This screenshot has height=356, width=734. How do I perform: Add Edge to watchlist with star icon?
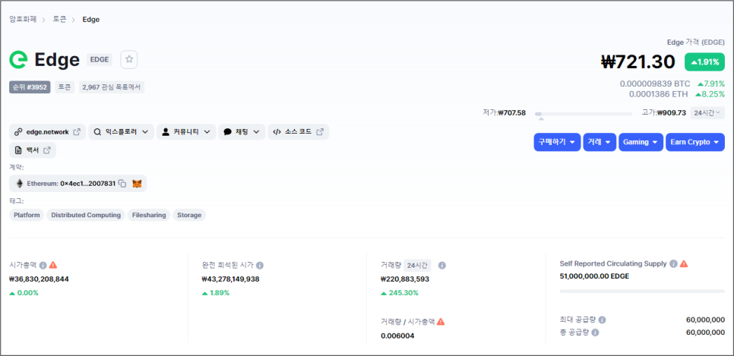[x=129, y=59]
